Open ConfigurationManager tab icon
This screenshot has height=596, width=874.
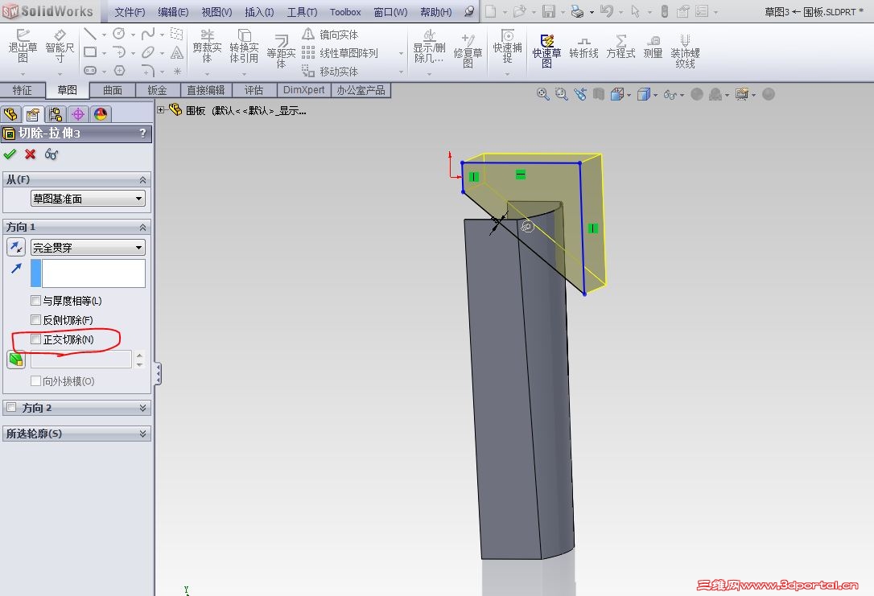coord(56,114)
